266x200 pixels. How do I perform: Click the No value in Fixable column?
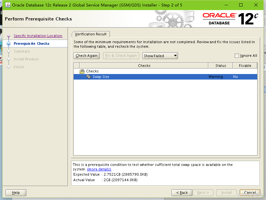click(x=235, y=77)
